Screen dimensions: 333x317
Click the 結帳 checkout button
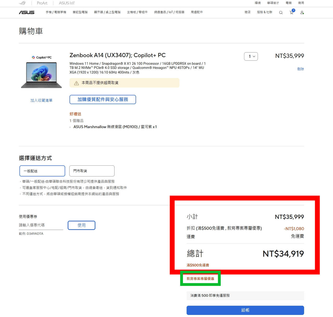pyautogui.click(x=245, y=310)
